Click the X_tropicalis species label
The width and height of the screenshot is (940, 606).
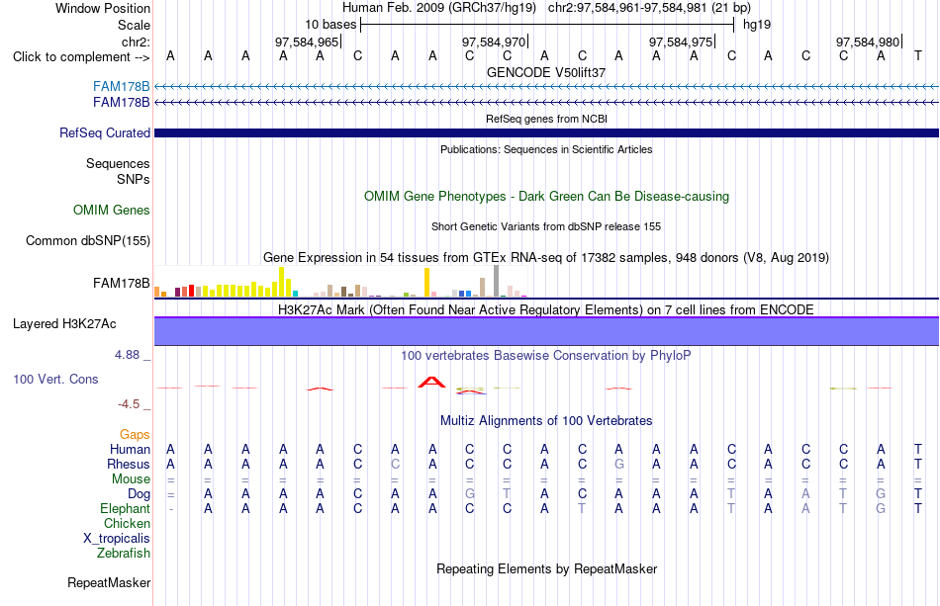point(117,539)
